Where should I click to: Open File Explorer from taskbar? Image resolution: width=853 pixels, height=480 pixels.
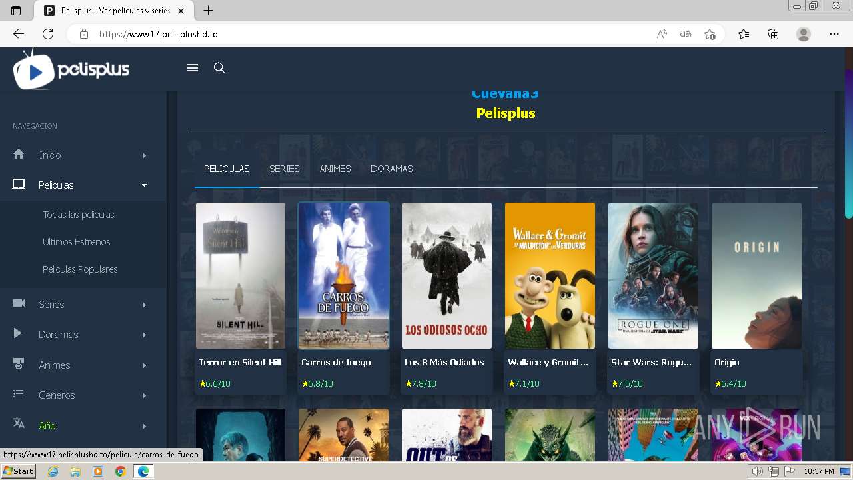[x=75, y=471]
